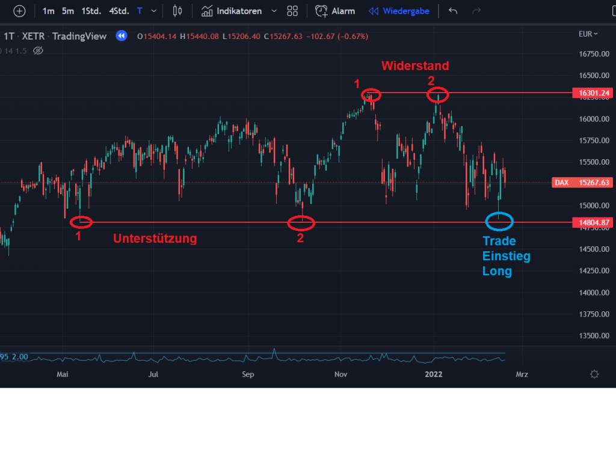Click the DAX price label 15267.63
The height and width of the screenshot is (465, 616).
(582, 183)
